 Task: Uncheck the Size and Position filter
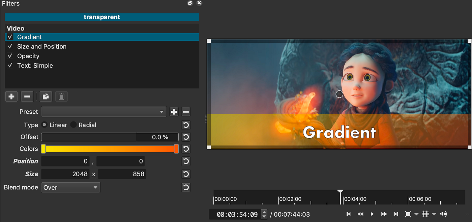[x=10, y=46]
